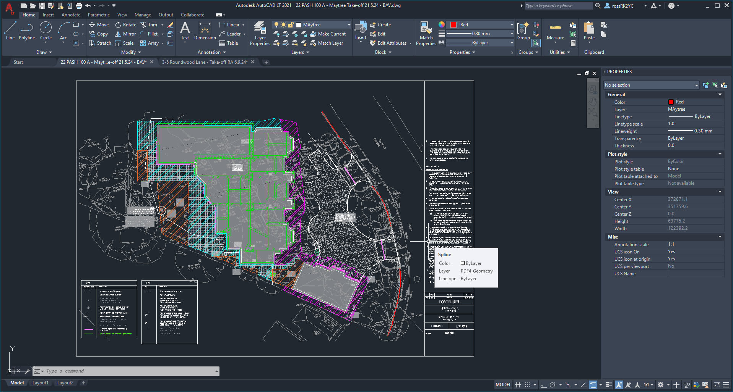Expand the lineweight dropdown showing 0.30 mm
Viewport: 733px width, 392px height.
pyautogui.click(x=511, y=34)
